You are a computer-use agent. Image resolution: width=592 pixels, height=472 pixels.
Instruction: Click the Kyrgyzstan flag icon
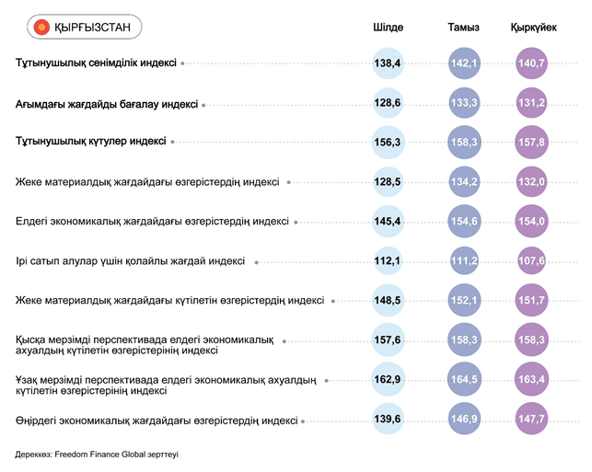click(x=41, y=28)
